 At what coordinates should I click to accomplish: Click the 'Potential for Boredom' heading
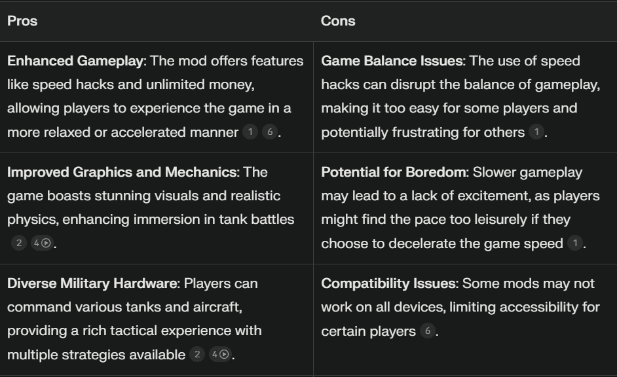[x=393, y=172]
